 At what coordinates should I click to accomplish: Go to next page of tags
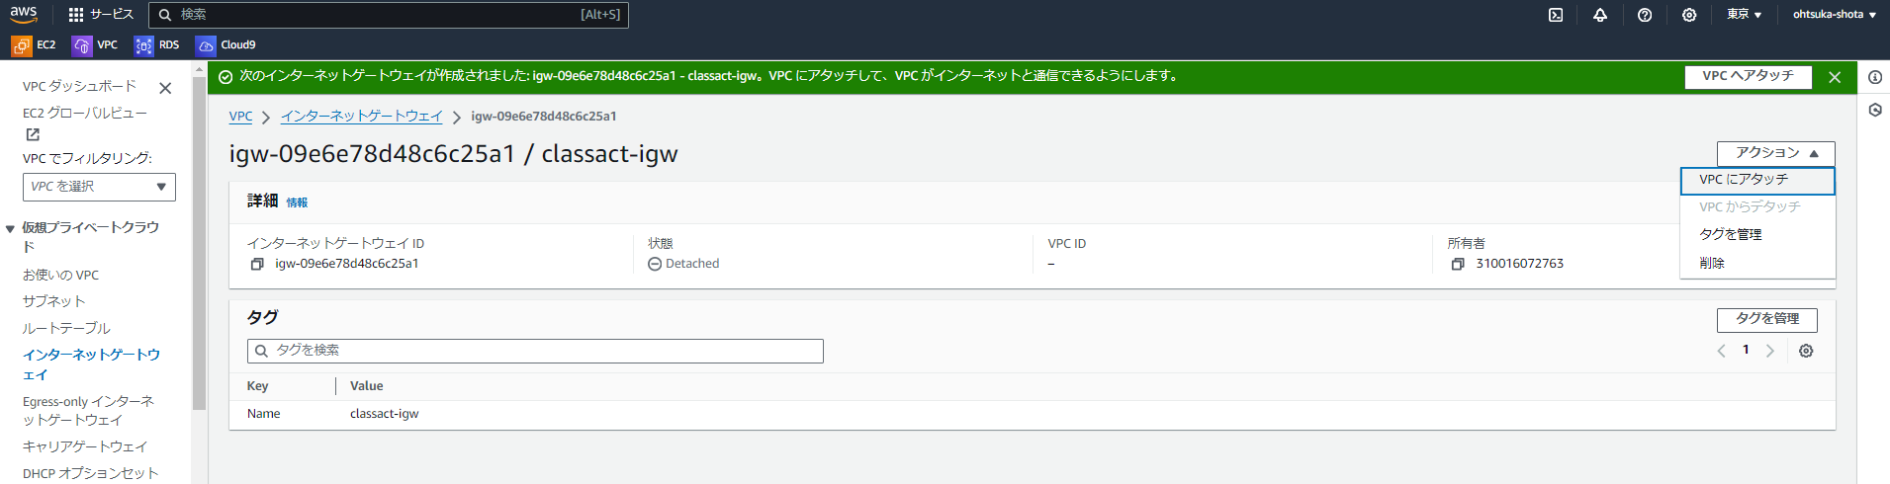[x=1770, y=351]
